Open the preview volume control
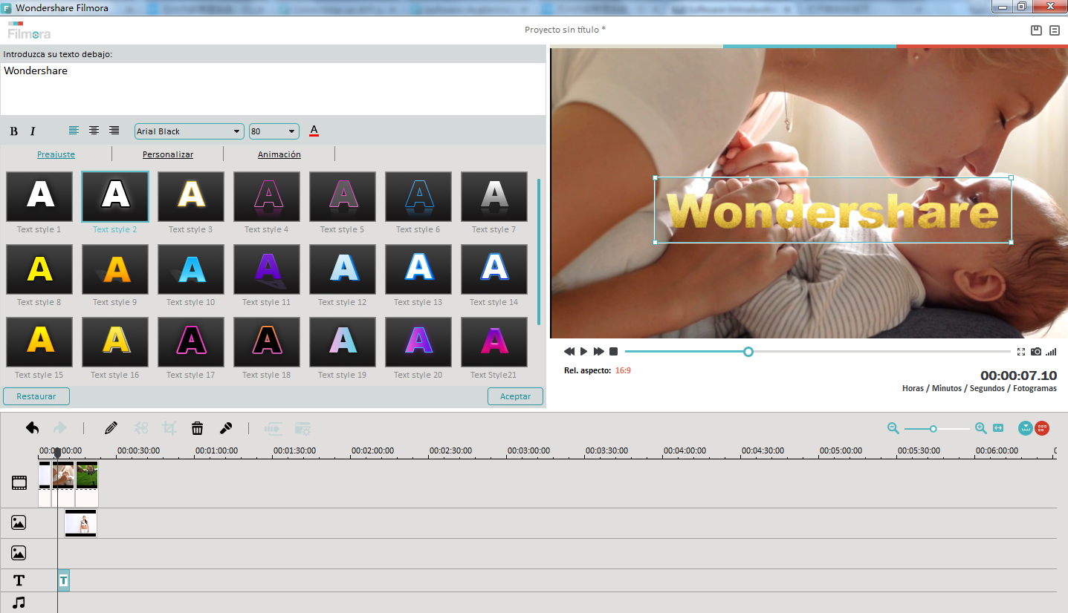The width and height of the screenshot is (1068, 613). (x=1051, y=351)
